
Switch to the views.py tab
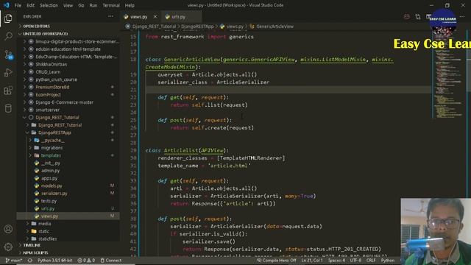(139, 17)
